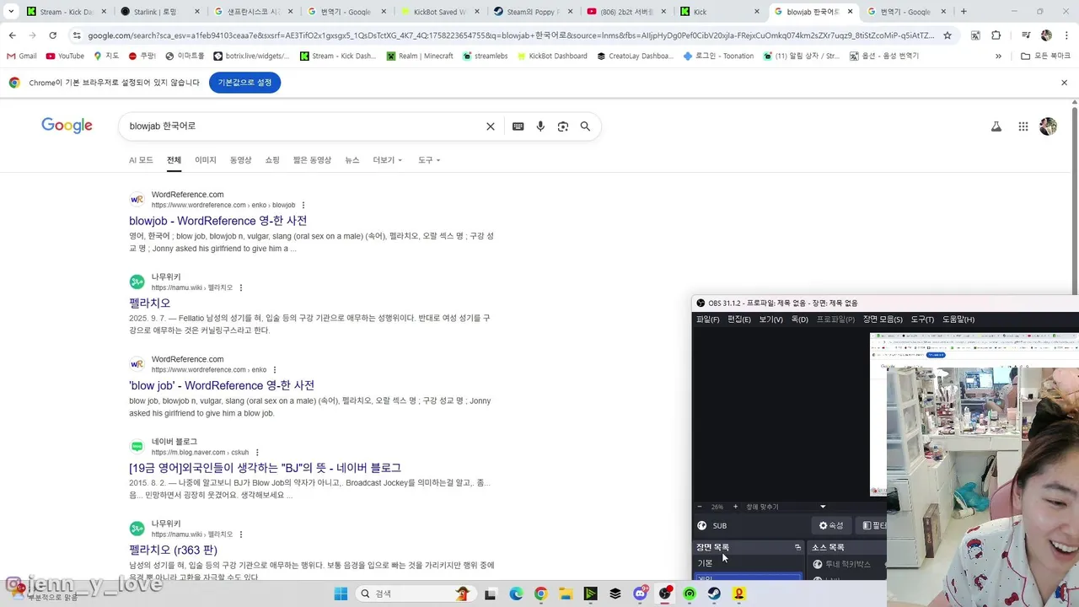1079x607 pixels.
Task: Open blowjob - WordReference 영-한 사전 link
Action: pos(218,221)
